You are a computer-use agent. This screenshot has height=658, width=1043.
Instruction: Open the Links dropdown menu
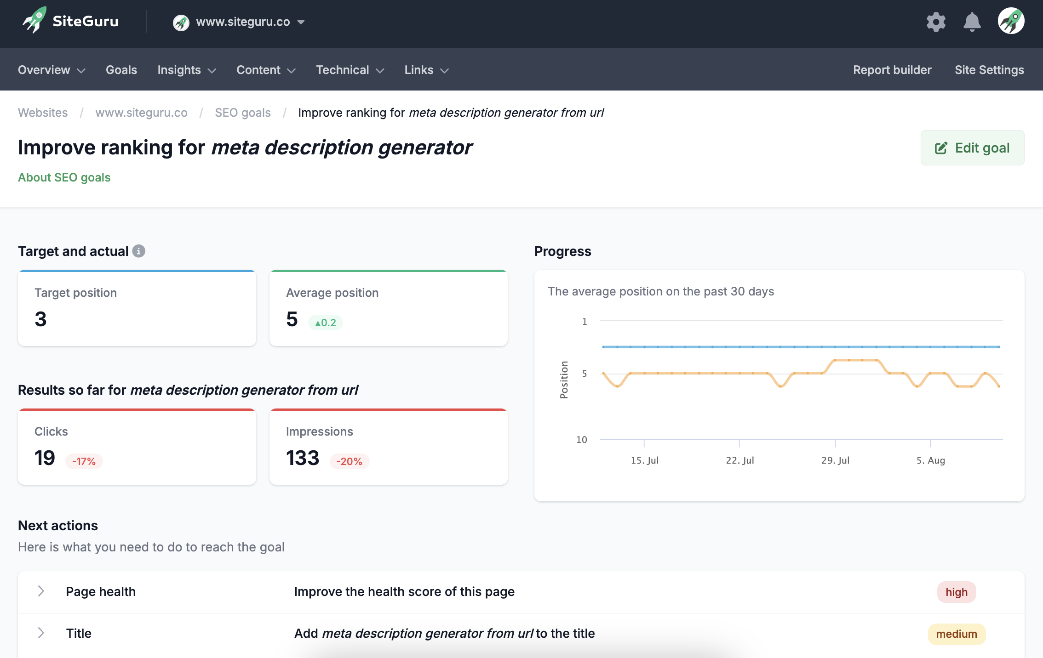(426, 70)
